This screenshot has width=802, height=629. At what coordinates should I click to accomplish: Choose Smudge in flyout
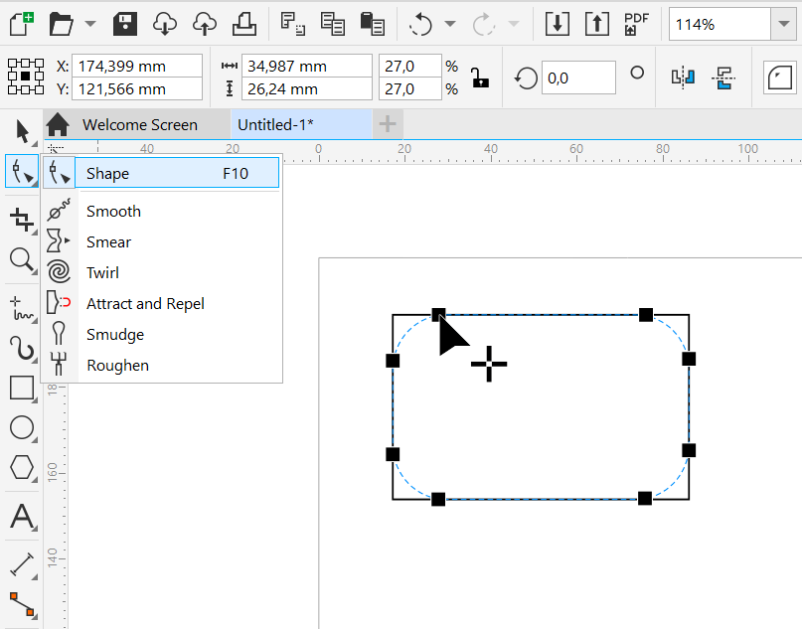162,335
